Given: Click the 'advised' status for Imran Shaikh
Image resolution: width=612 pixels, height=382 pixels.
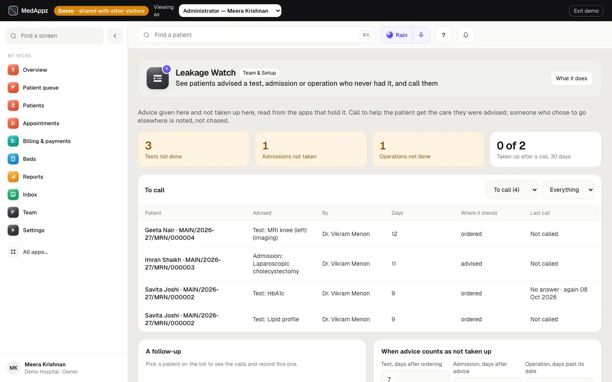Looking at the screenshot, I should click(x=471, y=264).
